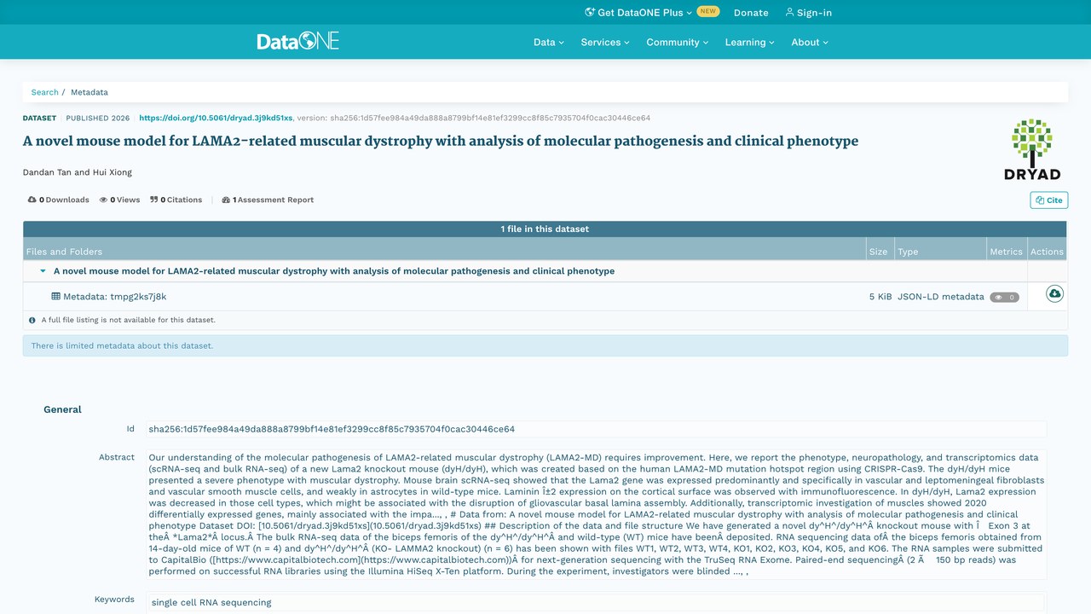Click the Views eye icon metric
1091x614 pixels.
(103, 200)
